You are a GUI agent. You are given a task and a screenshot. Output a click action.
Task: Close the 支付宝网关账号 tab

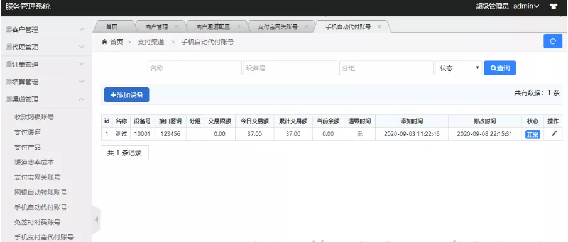coord(306,26)
